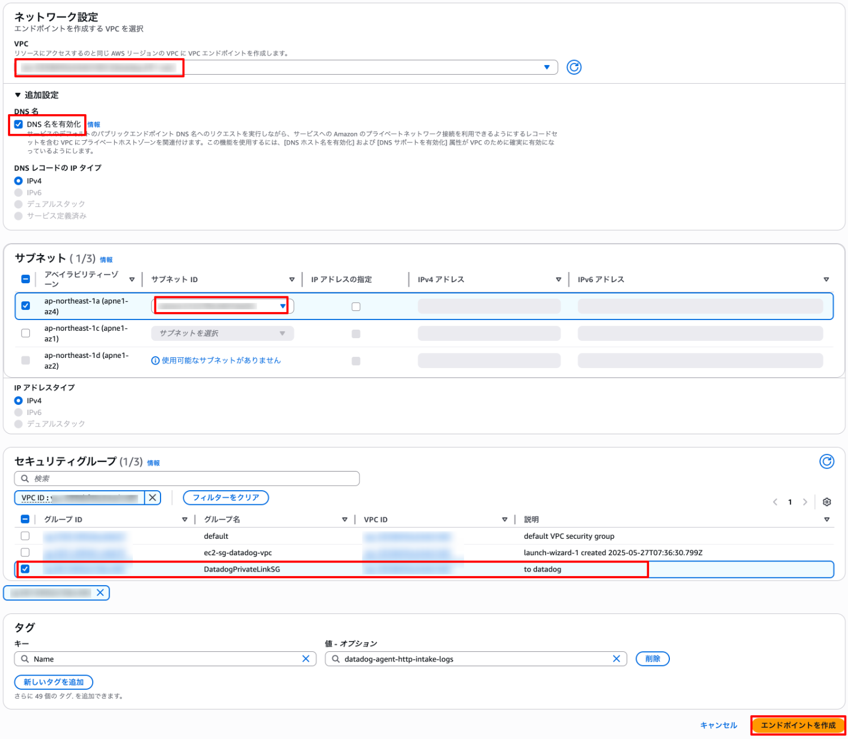
Task: Uncheck DatadogPrivateLinkSG security group
Action: pyautogui.click(x=25, y=569)
